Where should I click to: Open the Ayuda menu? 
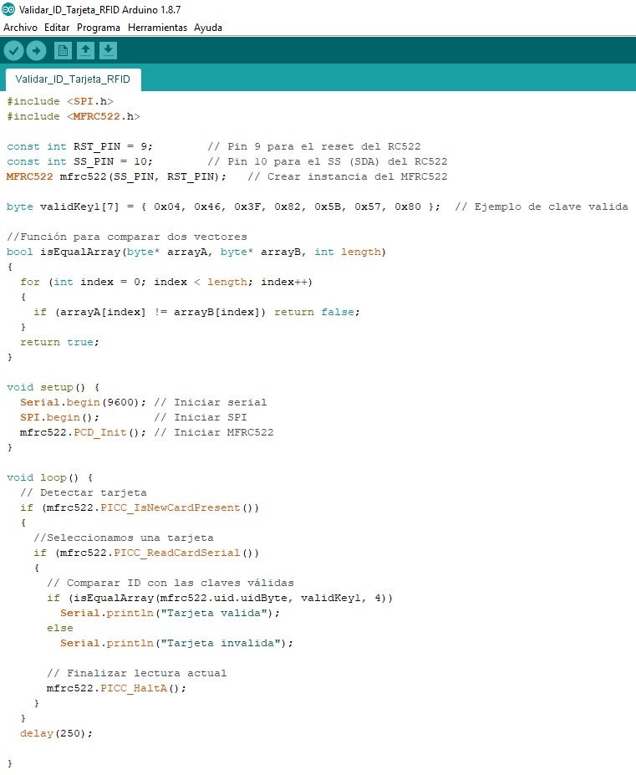207,28
